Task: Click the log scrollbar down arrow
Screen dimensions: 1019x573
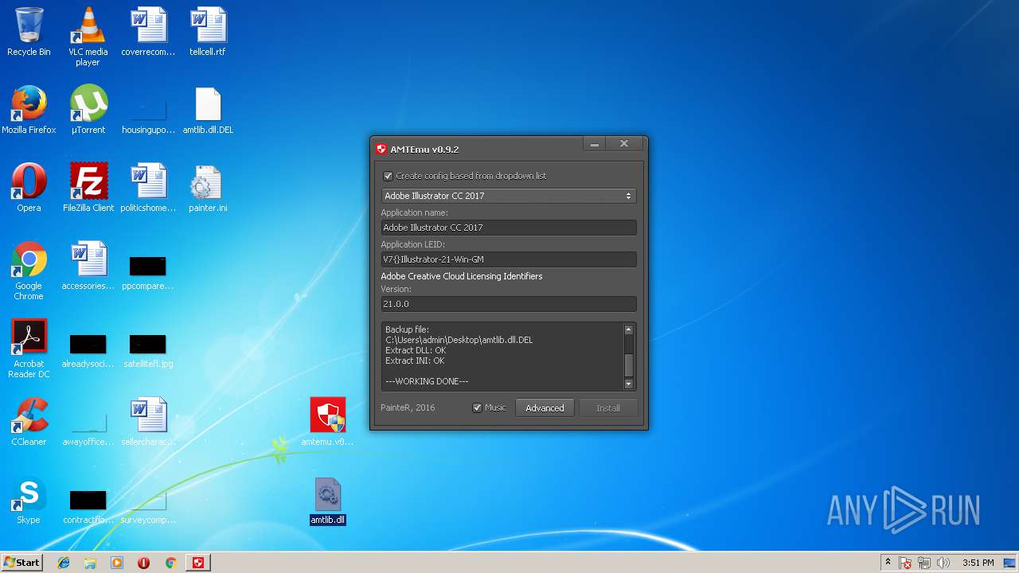Action: point(628,384)
